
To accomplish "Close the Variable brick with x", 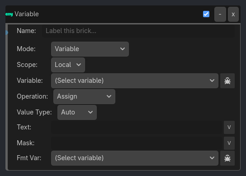I will [x=233, y=14].
